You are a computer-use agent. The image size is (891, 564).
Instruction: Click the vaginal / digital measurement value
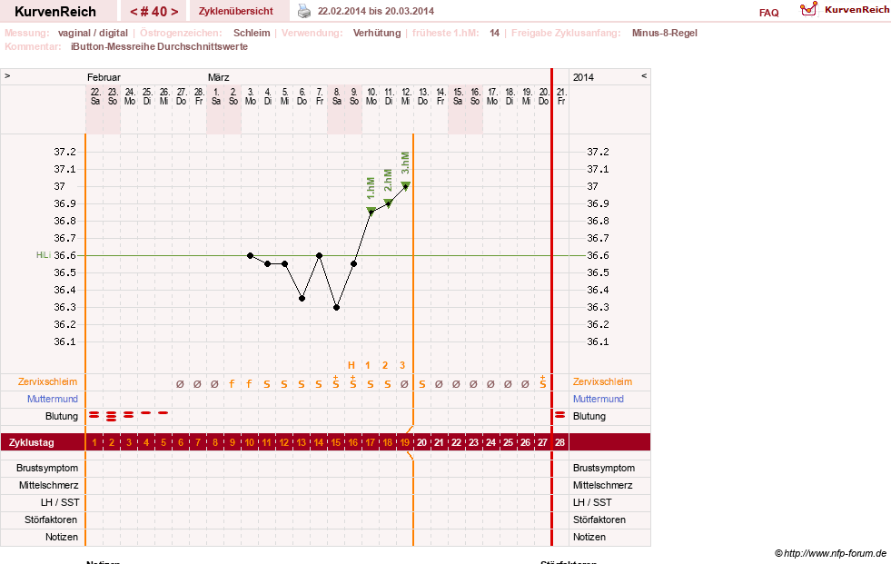[93, 33]
